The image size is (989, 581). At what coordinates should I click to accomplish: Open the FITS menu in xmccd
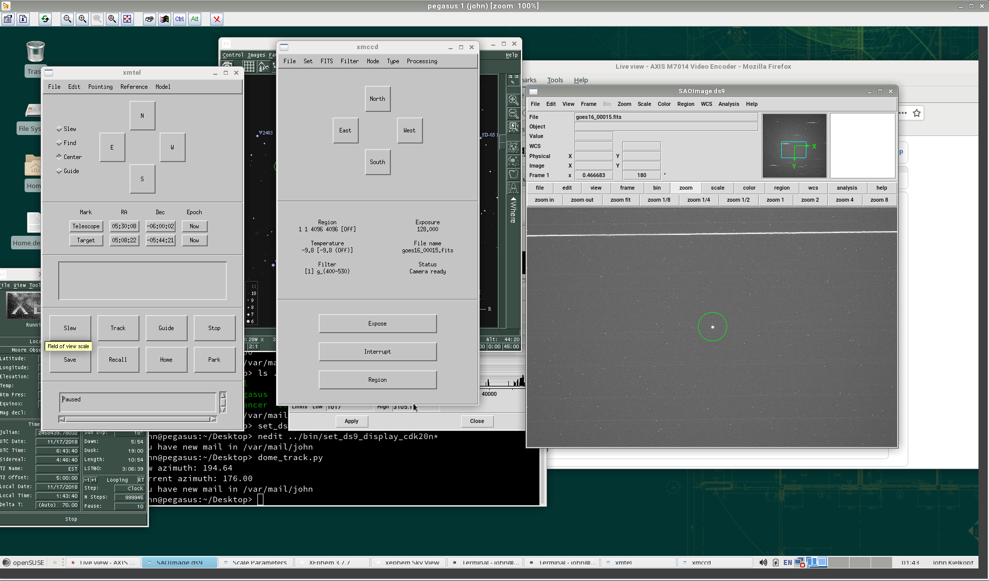[x=327, y=61]
